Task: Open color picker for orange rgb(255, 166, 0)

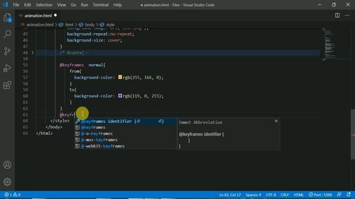Action: click(120, 77)
